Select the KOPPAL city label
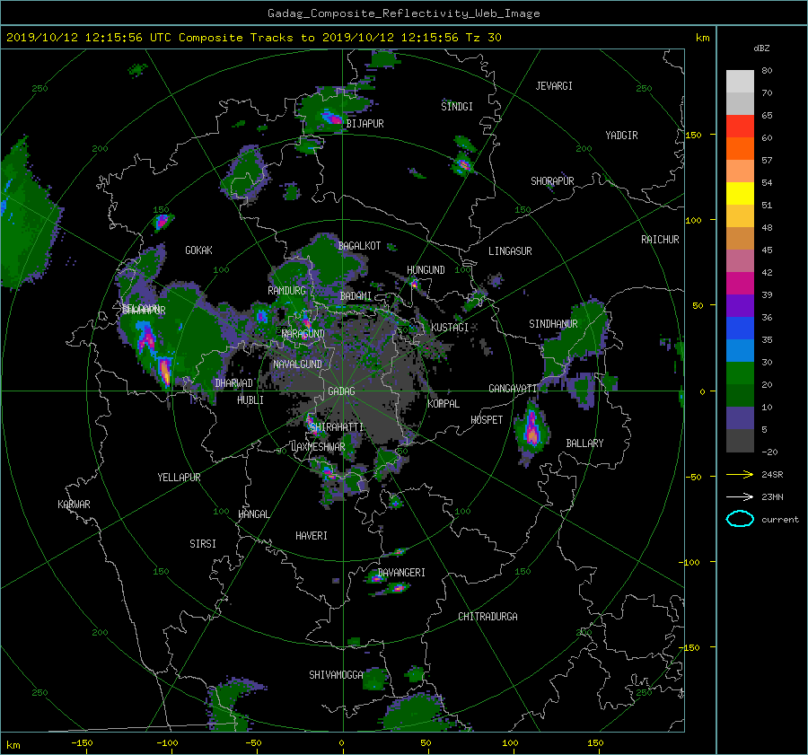808x755 pixels. tap(444, 404)
